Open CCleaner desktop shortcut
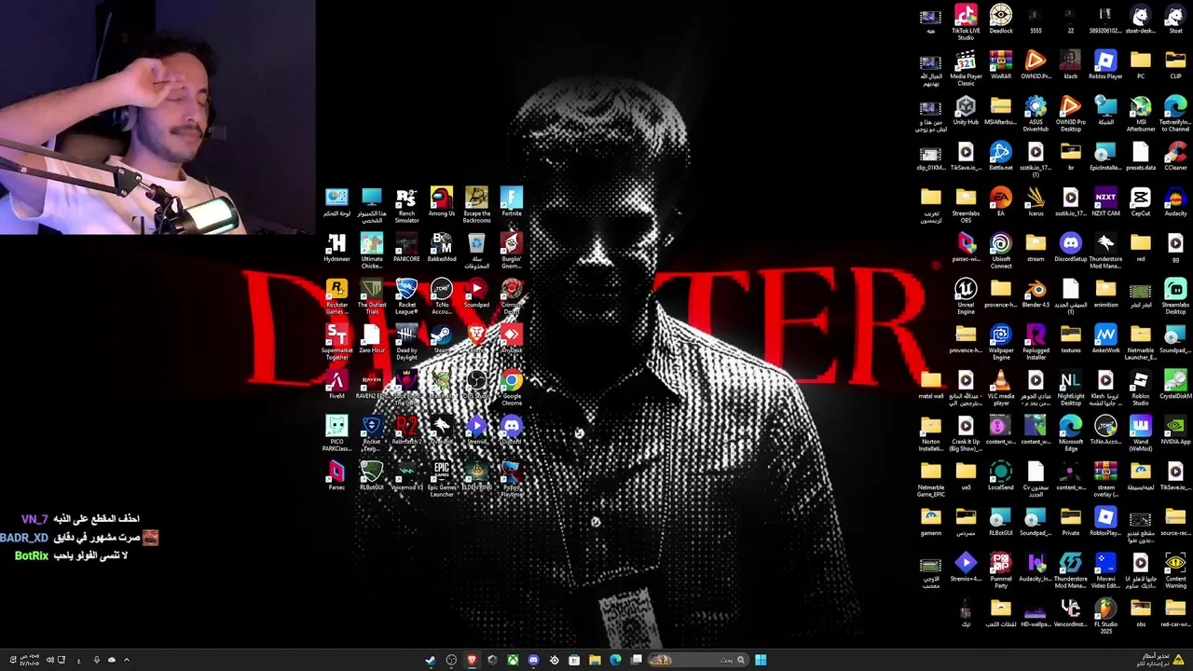 click(1175, 157)
